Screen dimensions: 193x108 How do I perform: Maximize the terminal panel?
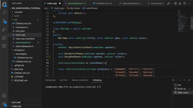point(185,80)
